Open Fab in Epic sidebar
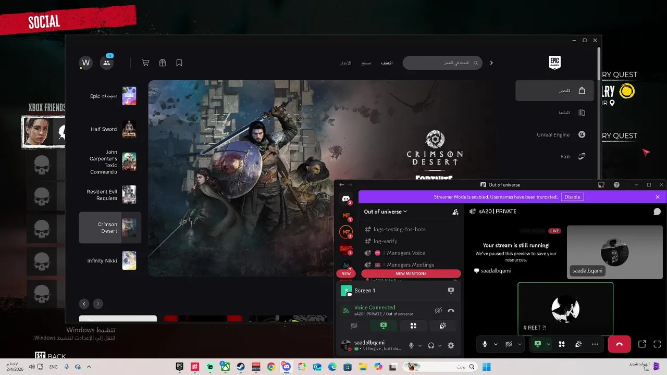The height and width of the screenshot is (375, 667). [x=554, y=156]
